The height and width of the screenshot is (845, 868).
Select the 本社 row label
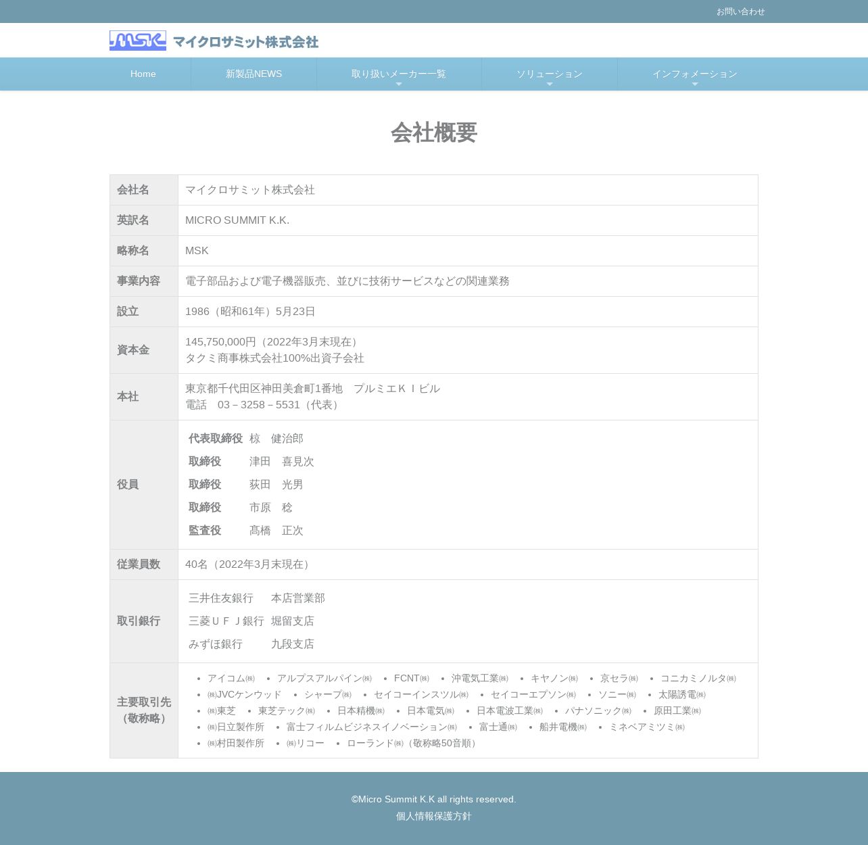(128, 397)
